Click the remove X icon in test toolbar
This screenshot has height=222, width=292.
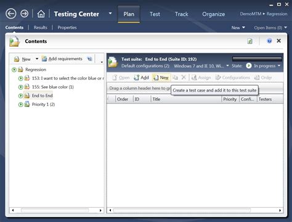click(184, 77)
